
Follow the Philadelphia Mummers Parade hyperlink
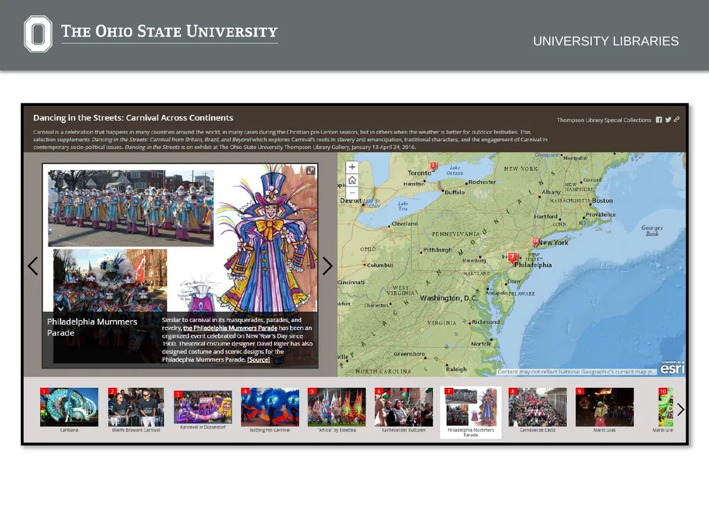click(x=230, y=328)
